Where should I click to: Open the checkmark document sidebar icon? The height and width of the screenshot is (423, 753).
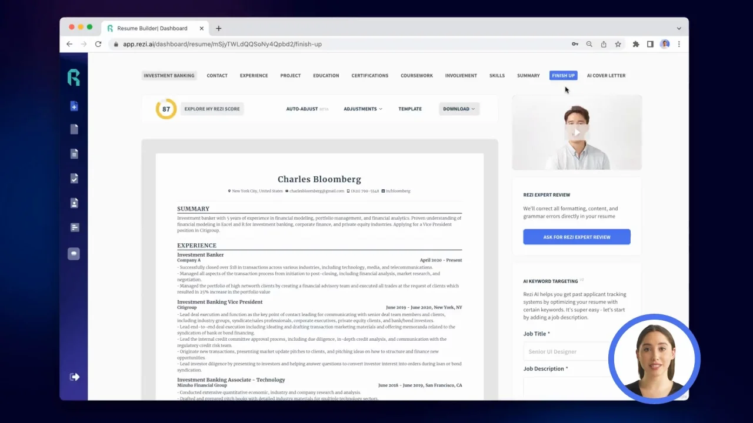coord(74,179)
